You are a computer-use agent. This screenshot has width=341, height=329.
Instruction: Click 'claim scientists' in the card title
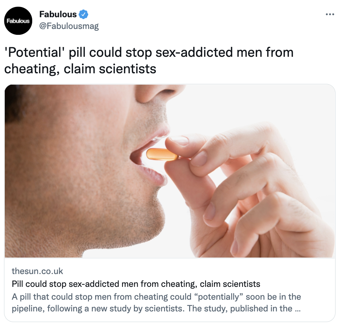coord(230,284)
